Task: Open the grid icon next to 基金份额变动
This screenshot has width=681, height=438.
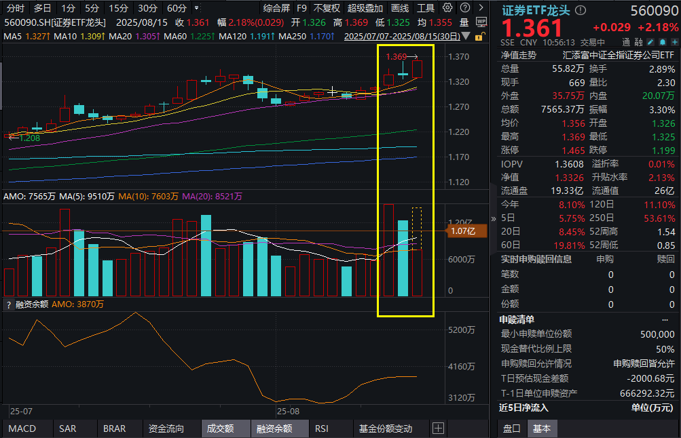Action: point(438,429)
